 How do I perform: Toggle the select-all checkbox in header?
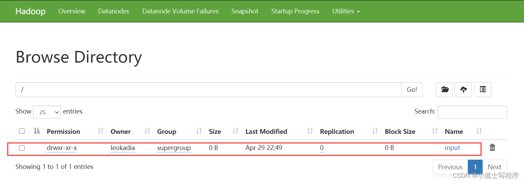coord(22,131)
